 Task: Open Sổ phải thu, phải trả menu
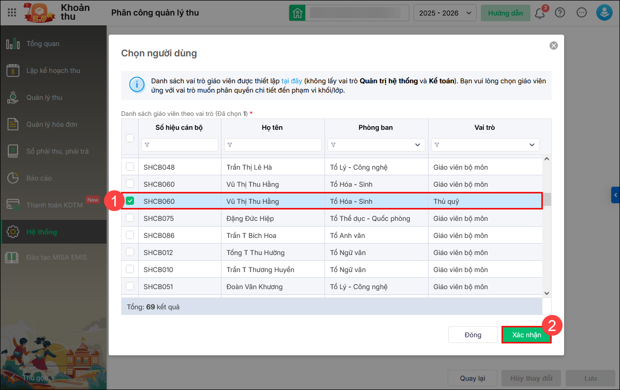pos(53,152)
